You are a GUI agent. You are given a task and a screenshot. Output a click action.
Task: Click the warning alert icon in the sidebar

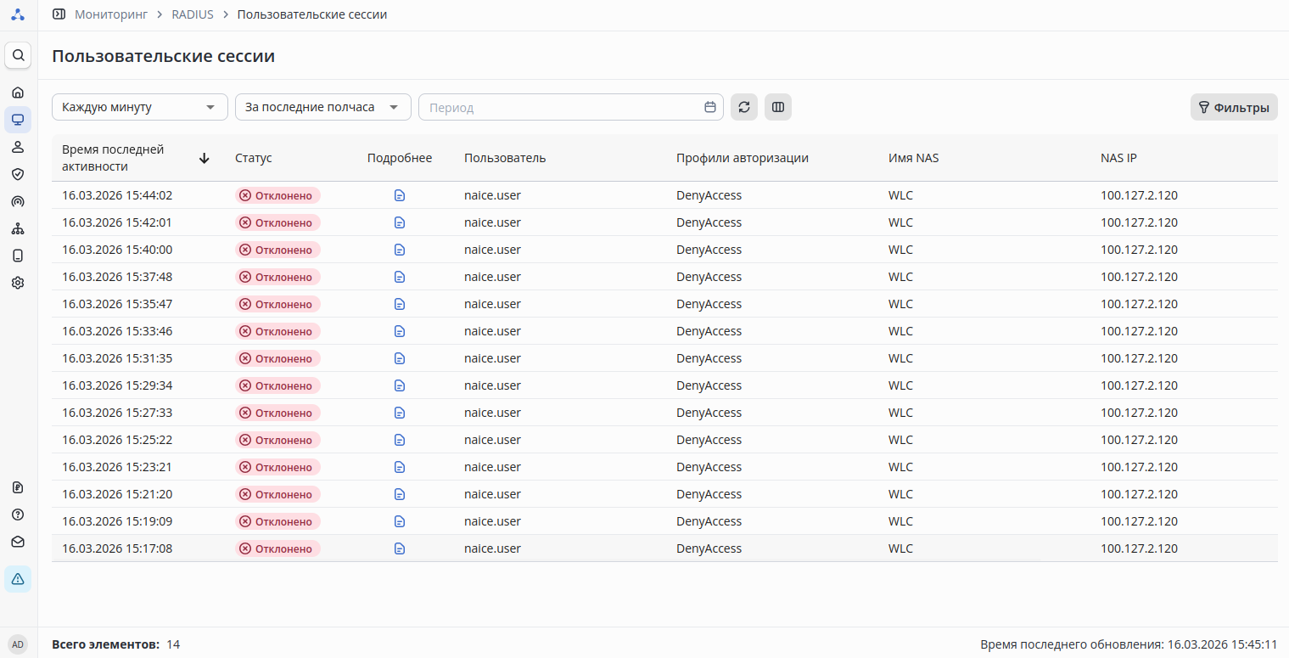click(x=18, y=579)
